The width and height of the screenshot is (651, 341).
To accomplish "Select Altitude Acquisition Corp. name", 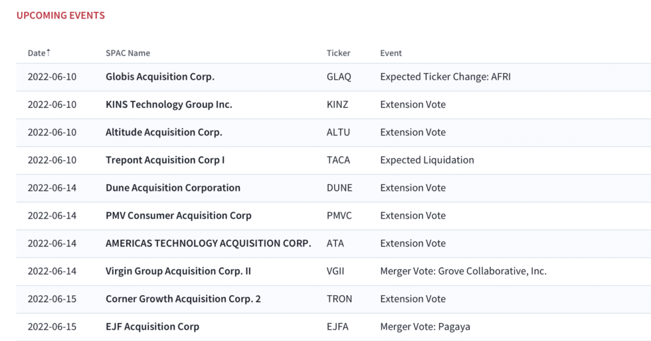I will point(164,132).
